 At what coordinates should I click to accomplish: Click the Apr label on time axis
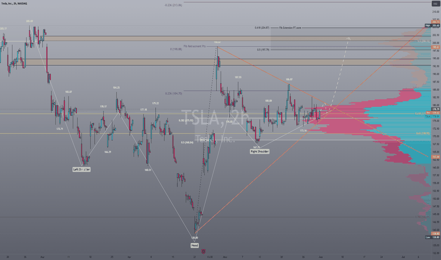[129, 257]
